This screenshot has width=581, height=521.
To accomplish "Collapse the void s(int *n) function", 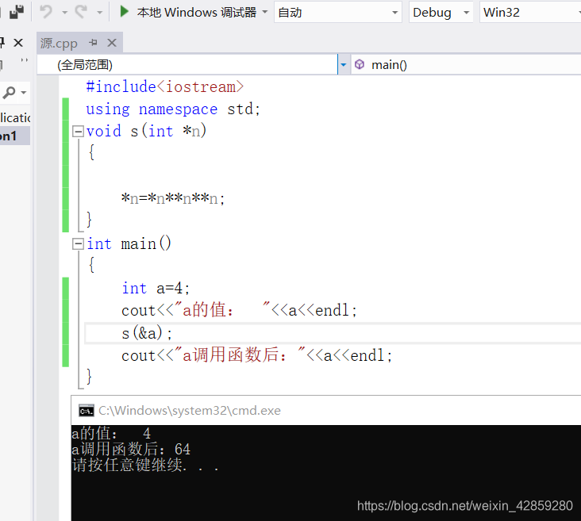I will pos(78,131).
